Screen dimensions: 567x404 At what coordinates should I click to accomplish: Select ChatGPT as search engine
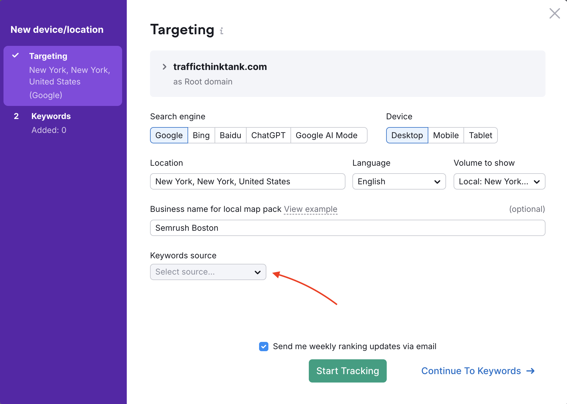tap(268, 135)
